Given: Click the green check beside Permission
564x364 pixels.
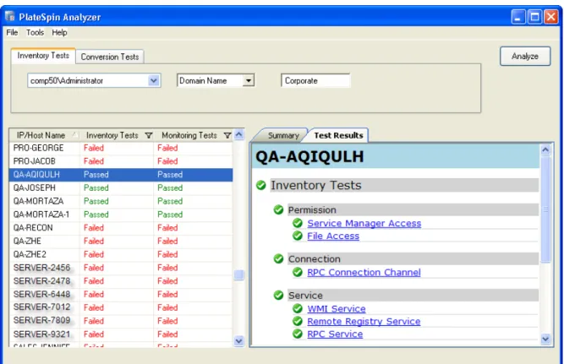Looking at the screenshot, I should click(x=278, y=209).
